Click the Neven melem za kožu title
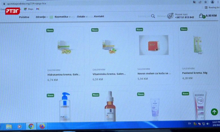This screenshot has height=132, width=220. point(154,73)
